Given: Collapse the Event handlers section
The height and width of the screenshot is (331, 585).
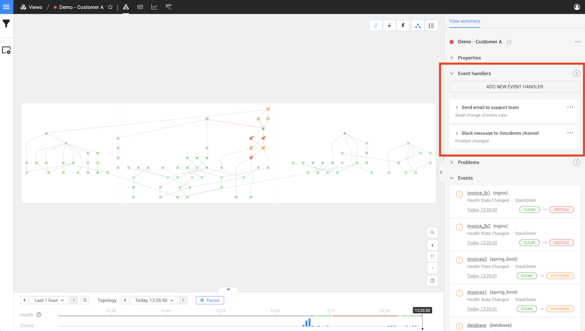Looking at the screenshot, I should click(452, 74).
